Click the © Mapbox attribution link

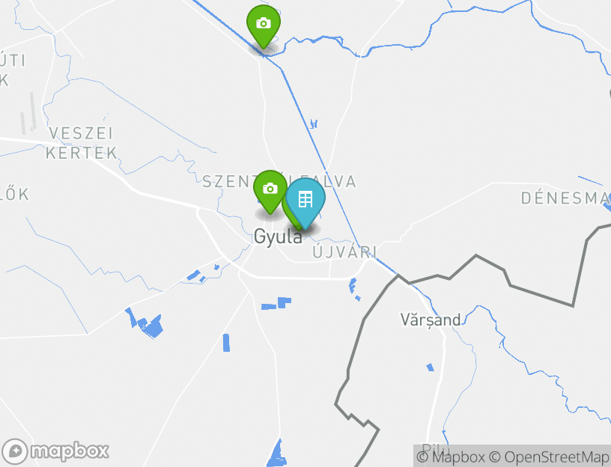click(451, 457)
